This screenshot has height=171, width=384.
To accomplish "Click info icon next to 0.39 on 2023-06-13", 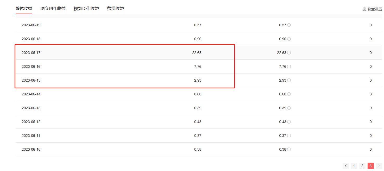I will [289, 108].
